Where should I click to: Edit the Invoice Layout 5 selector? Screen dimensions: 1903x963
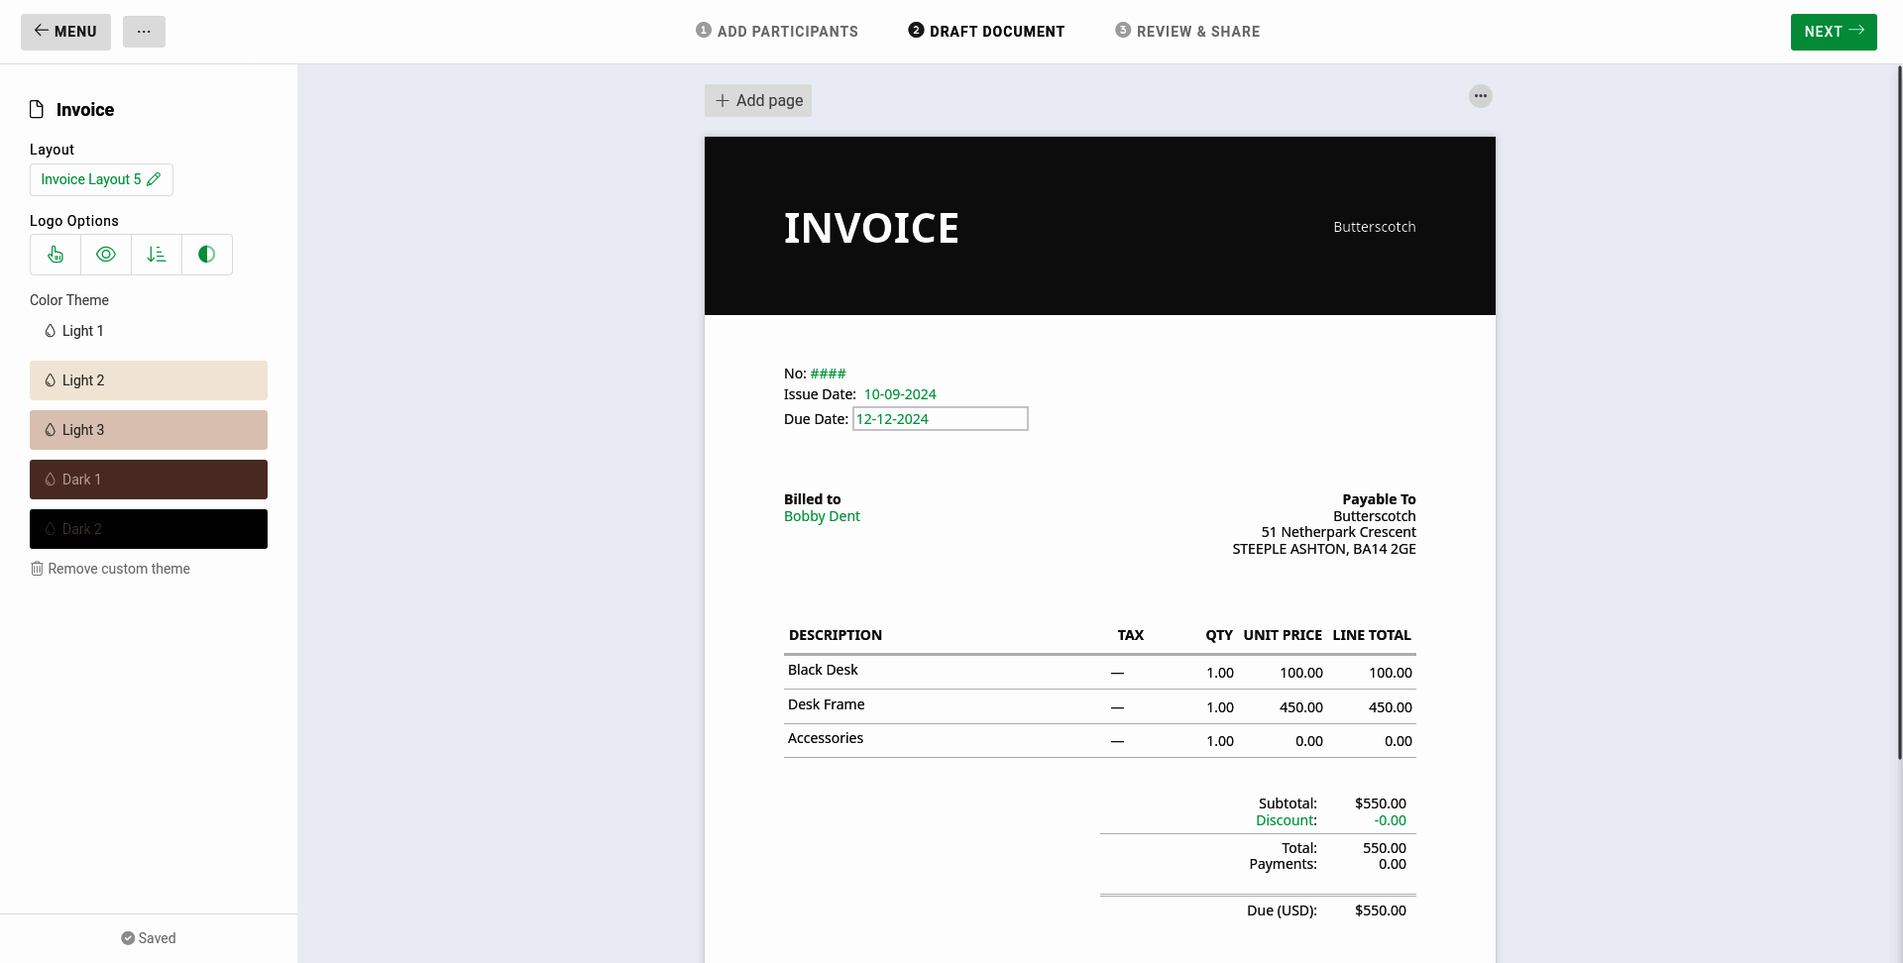click(101, 179)
